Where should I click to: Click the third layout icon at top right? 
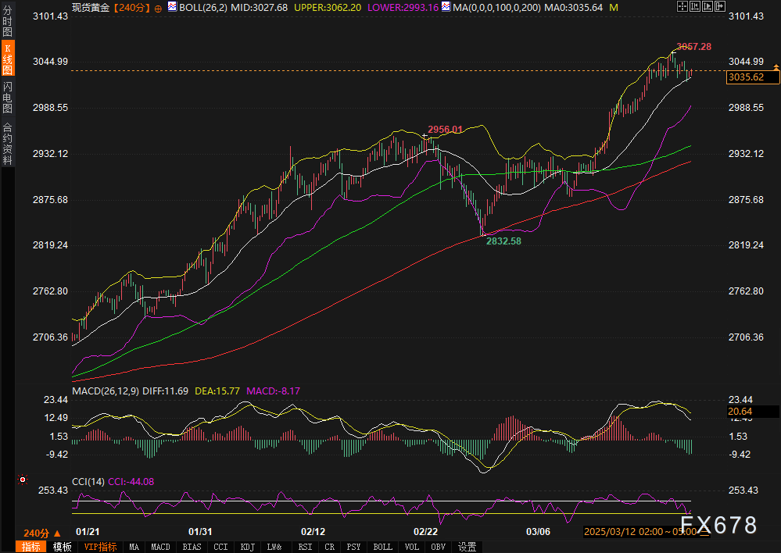[x=707, y=6]
